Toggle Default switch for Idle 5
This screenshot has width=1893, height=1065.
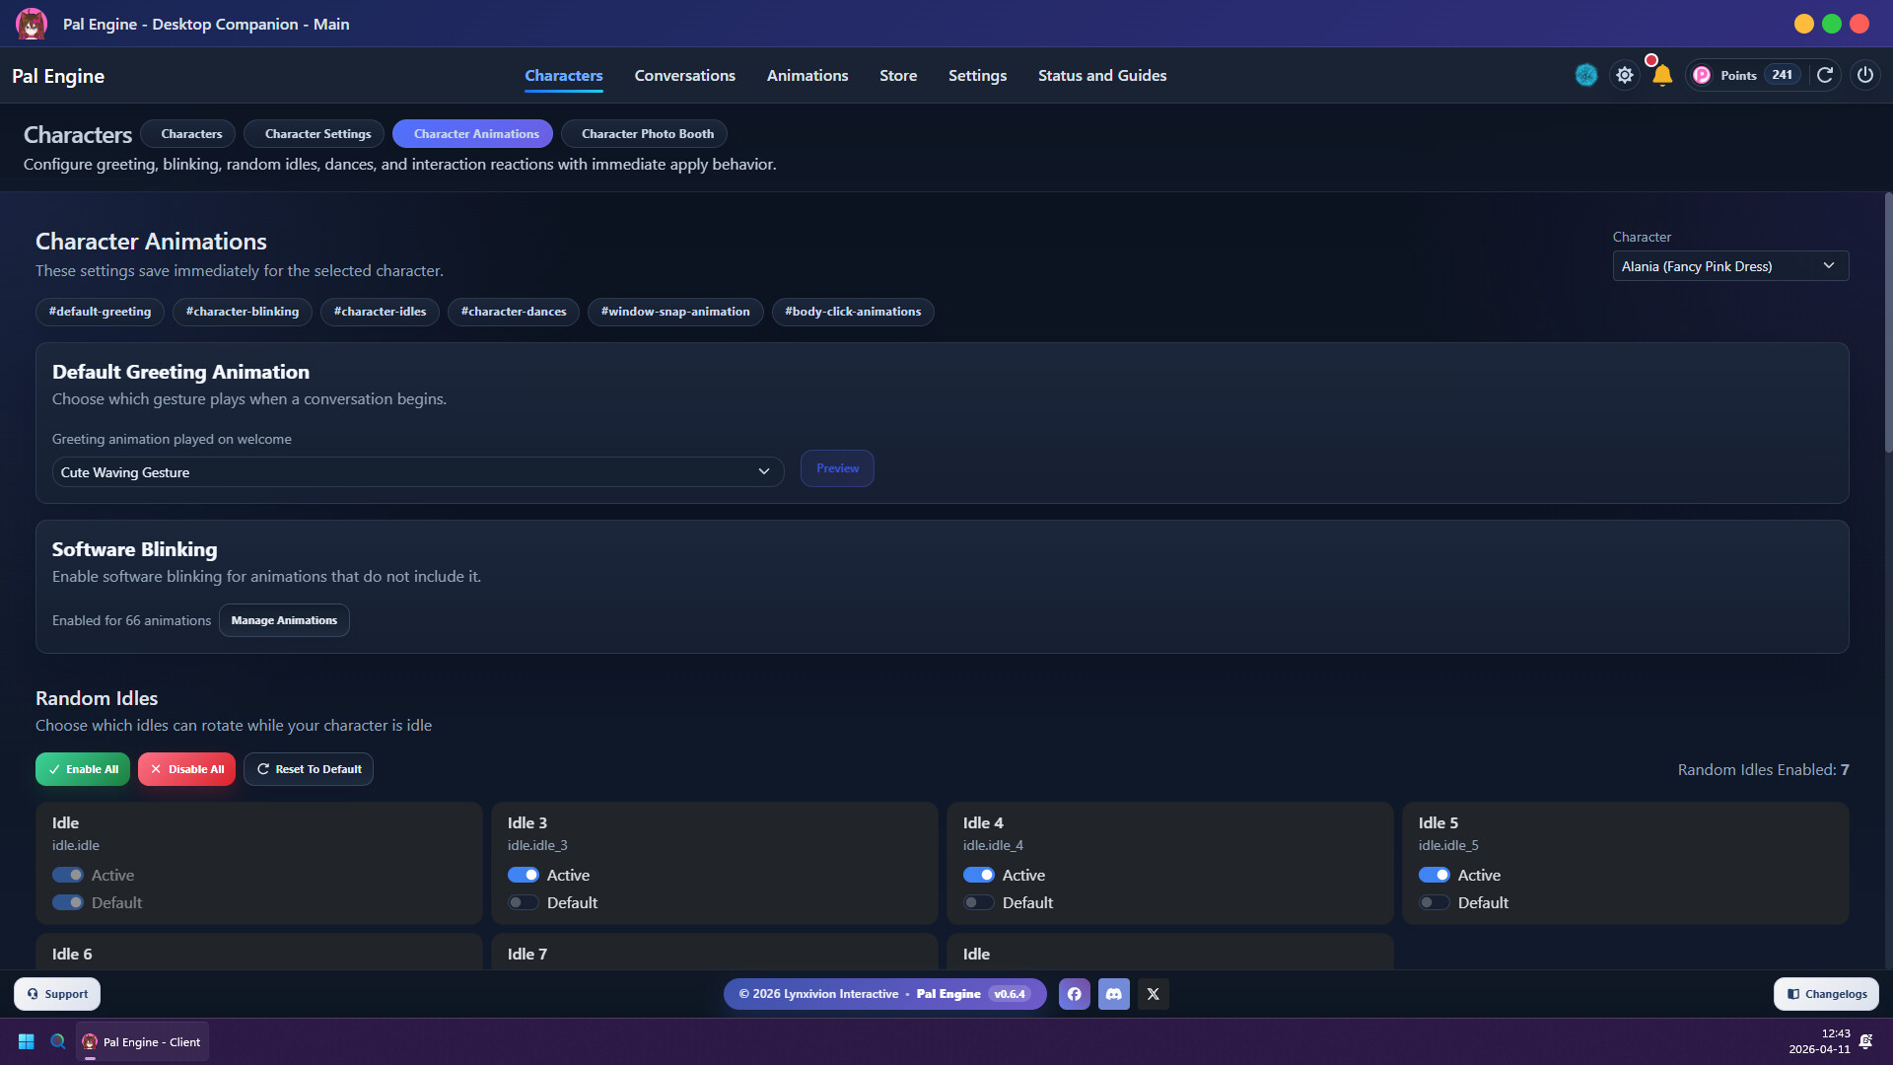tap(1435, 902)
